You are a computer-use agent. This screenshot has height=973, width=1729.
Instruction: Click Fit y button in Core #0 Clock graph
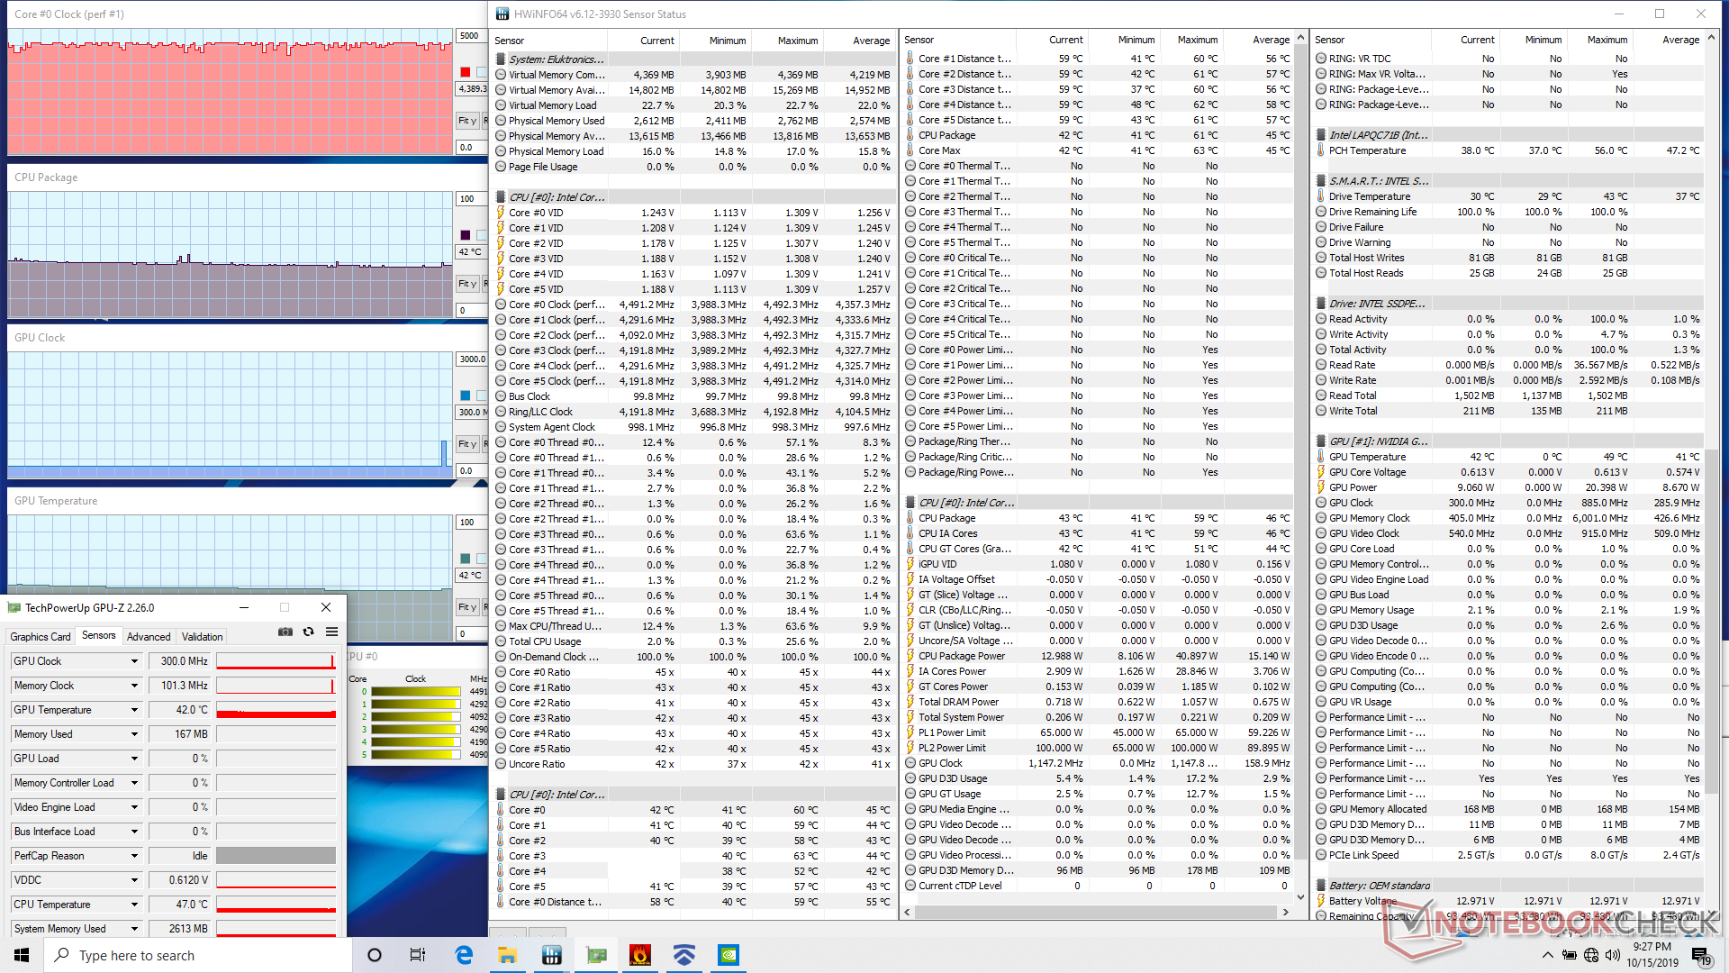tap(466, 121)
